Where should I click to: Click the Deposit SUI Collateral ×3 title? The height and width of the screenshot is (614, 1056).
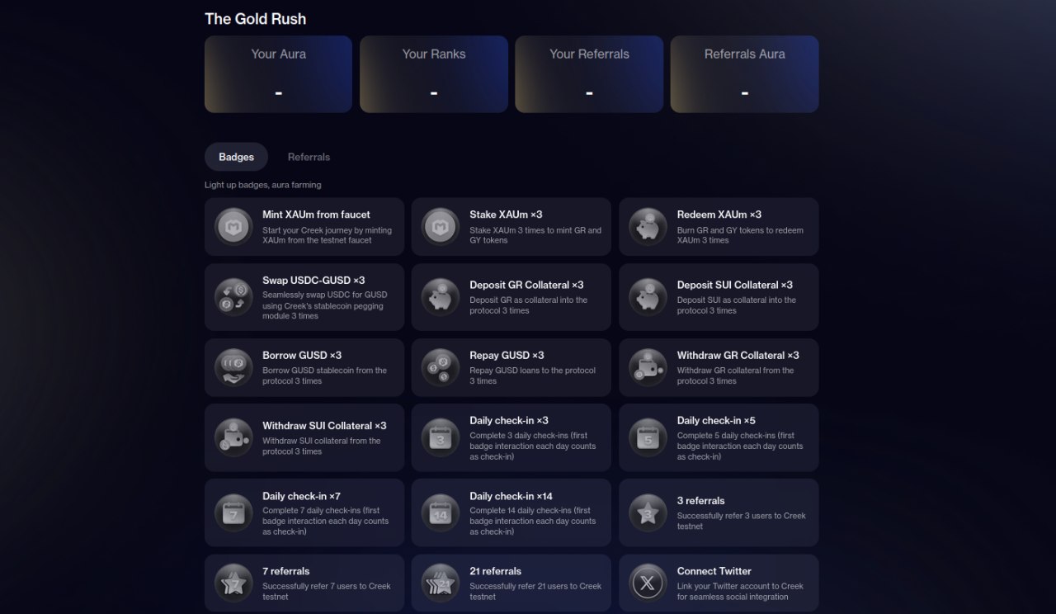click(734, 285)
